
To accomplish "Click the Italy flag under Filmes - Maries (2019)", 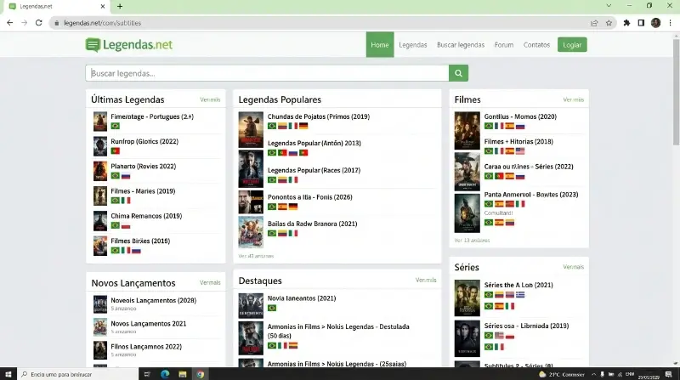I will (126, 201).
